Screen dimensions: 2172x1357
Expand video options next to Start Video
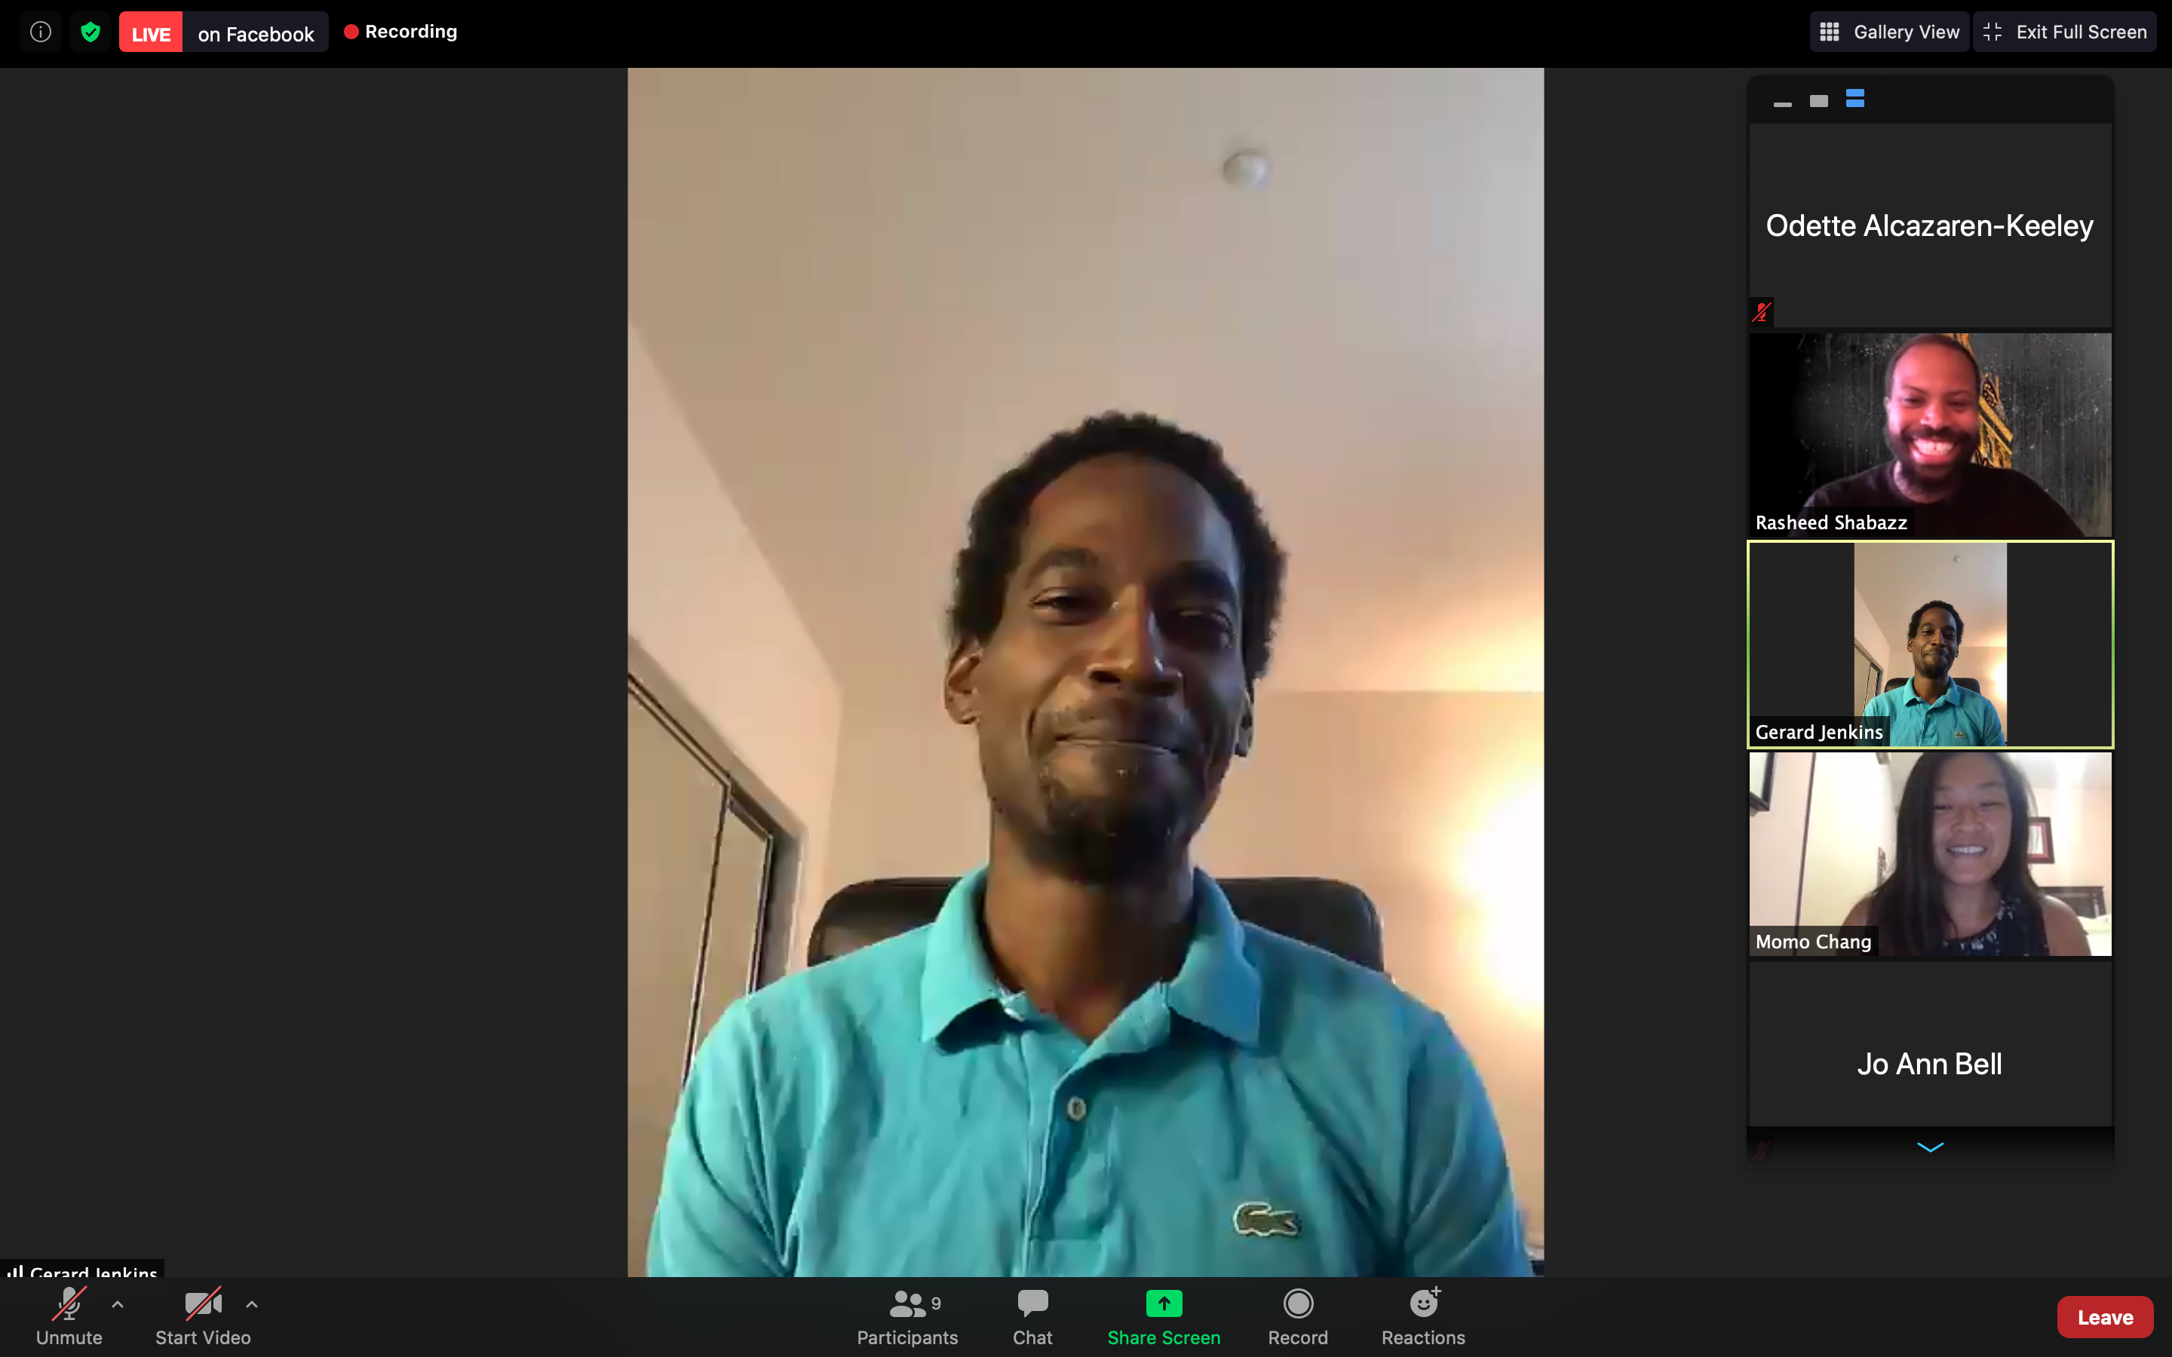click(x=251, y=1304)
